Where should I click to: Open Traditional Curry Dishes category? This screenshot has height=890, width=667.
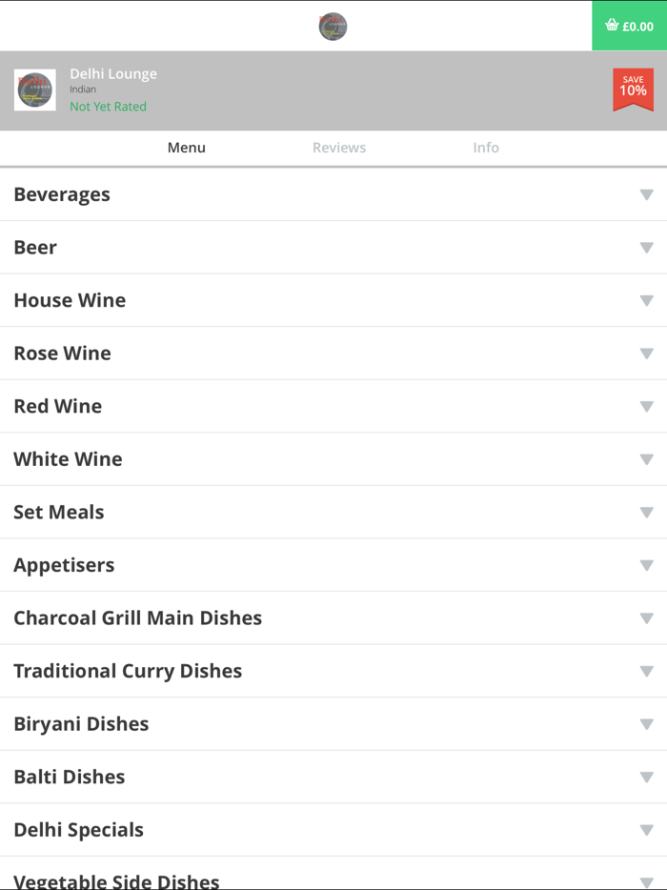(x=128, y=671)
